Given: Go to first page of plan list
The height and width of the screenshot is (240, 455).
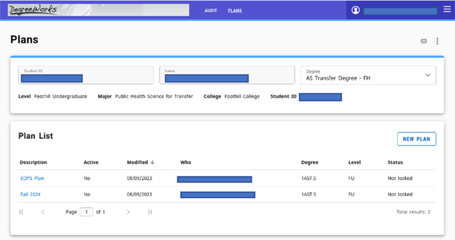Looking at the screenshot, I should pyautogui.click(x=21, y=212).
